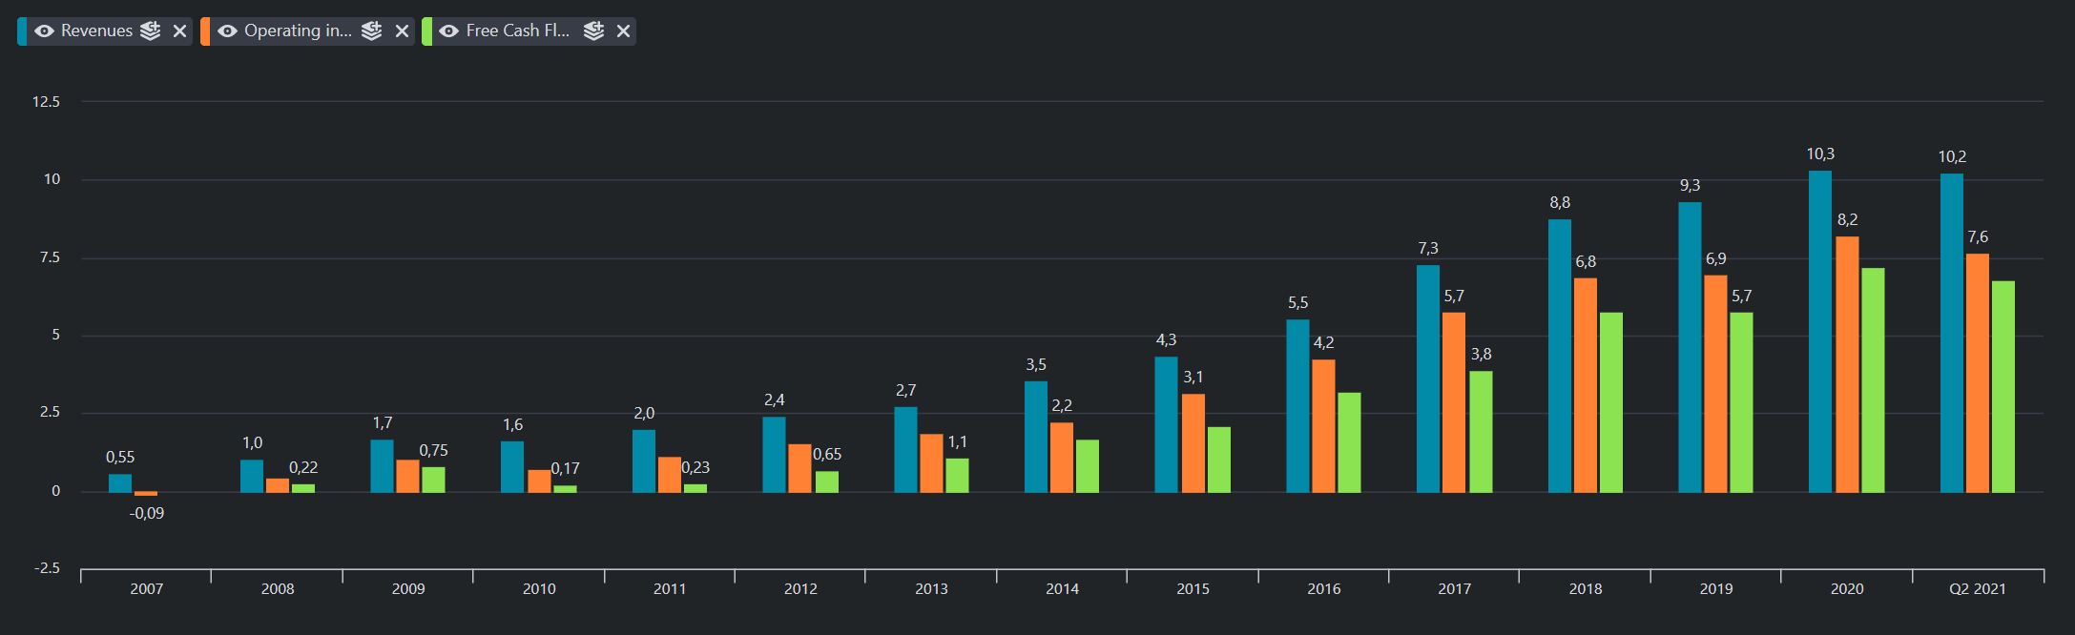The image size is (2075, 635).
Task: Click the '5,5' value label in 2016
Action: click(1297, 302)
